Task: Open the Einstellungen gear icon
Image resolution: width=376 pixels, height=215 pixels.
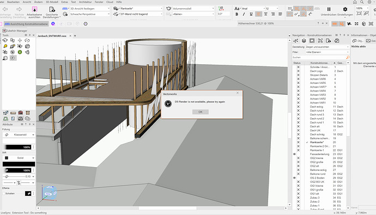Action: [x=345, y=9]
